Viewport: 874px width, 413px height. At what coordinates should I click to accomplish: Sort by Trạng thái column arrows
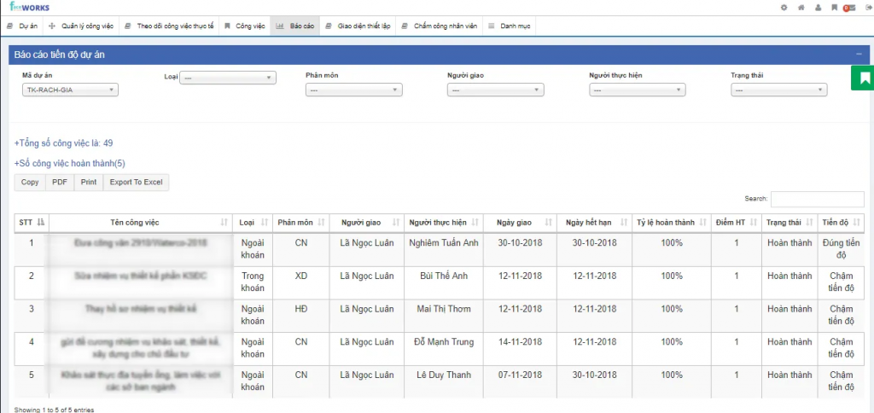pos(809,223)
